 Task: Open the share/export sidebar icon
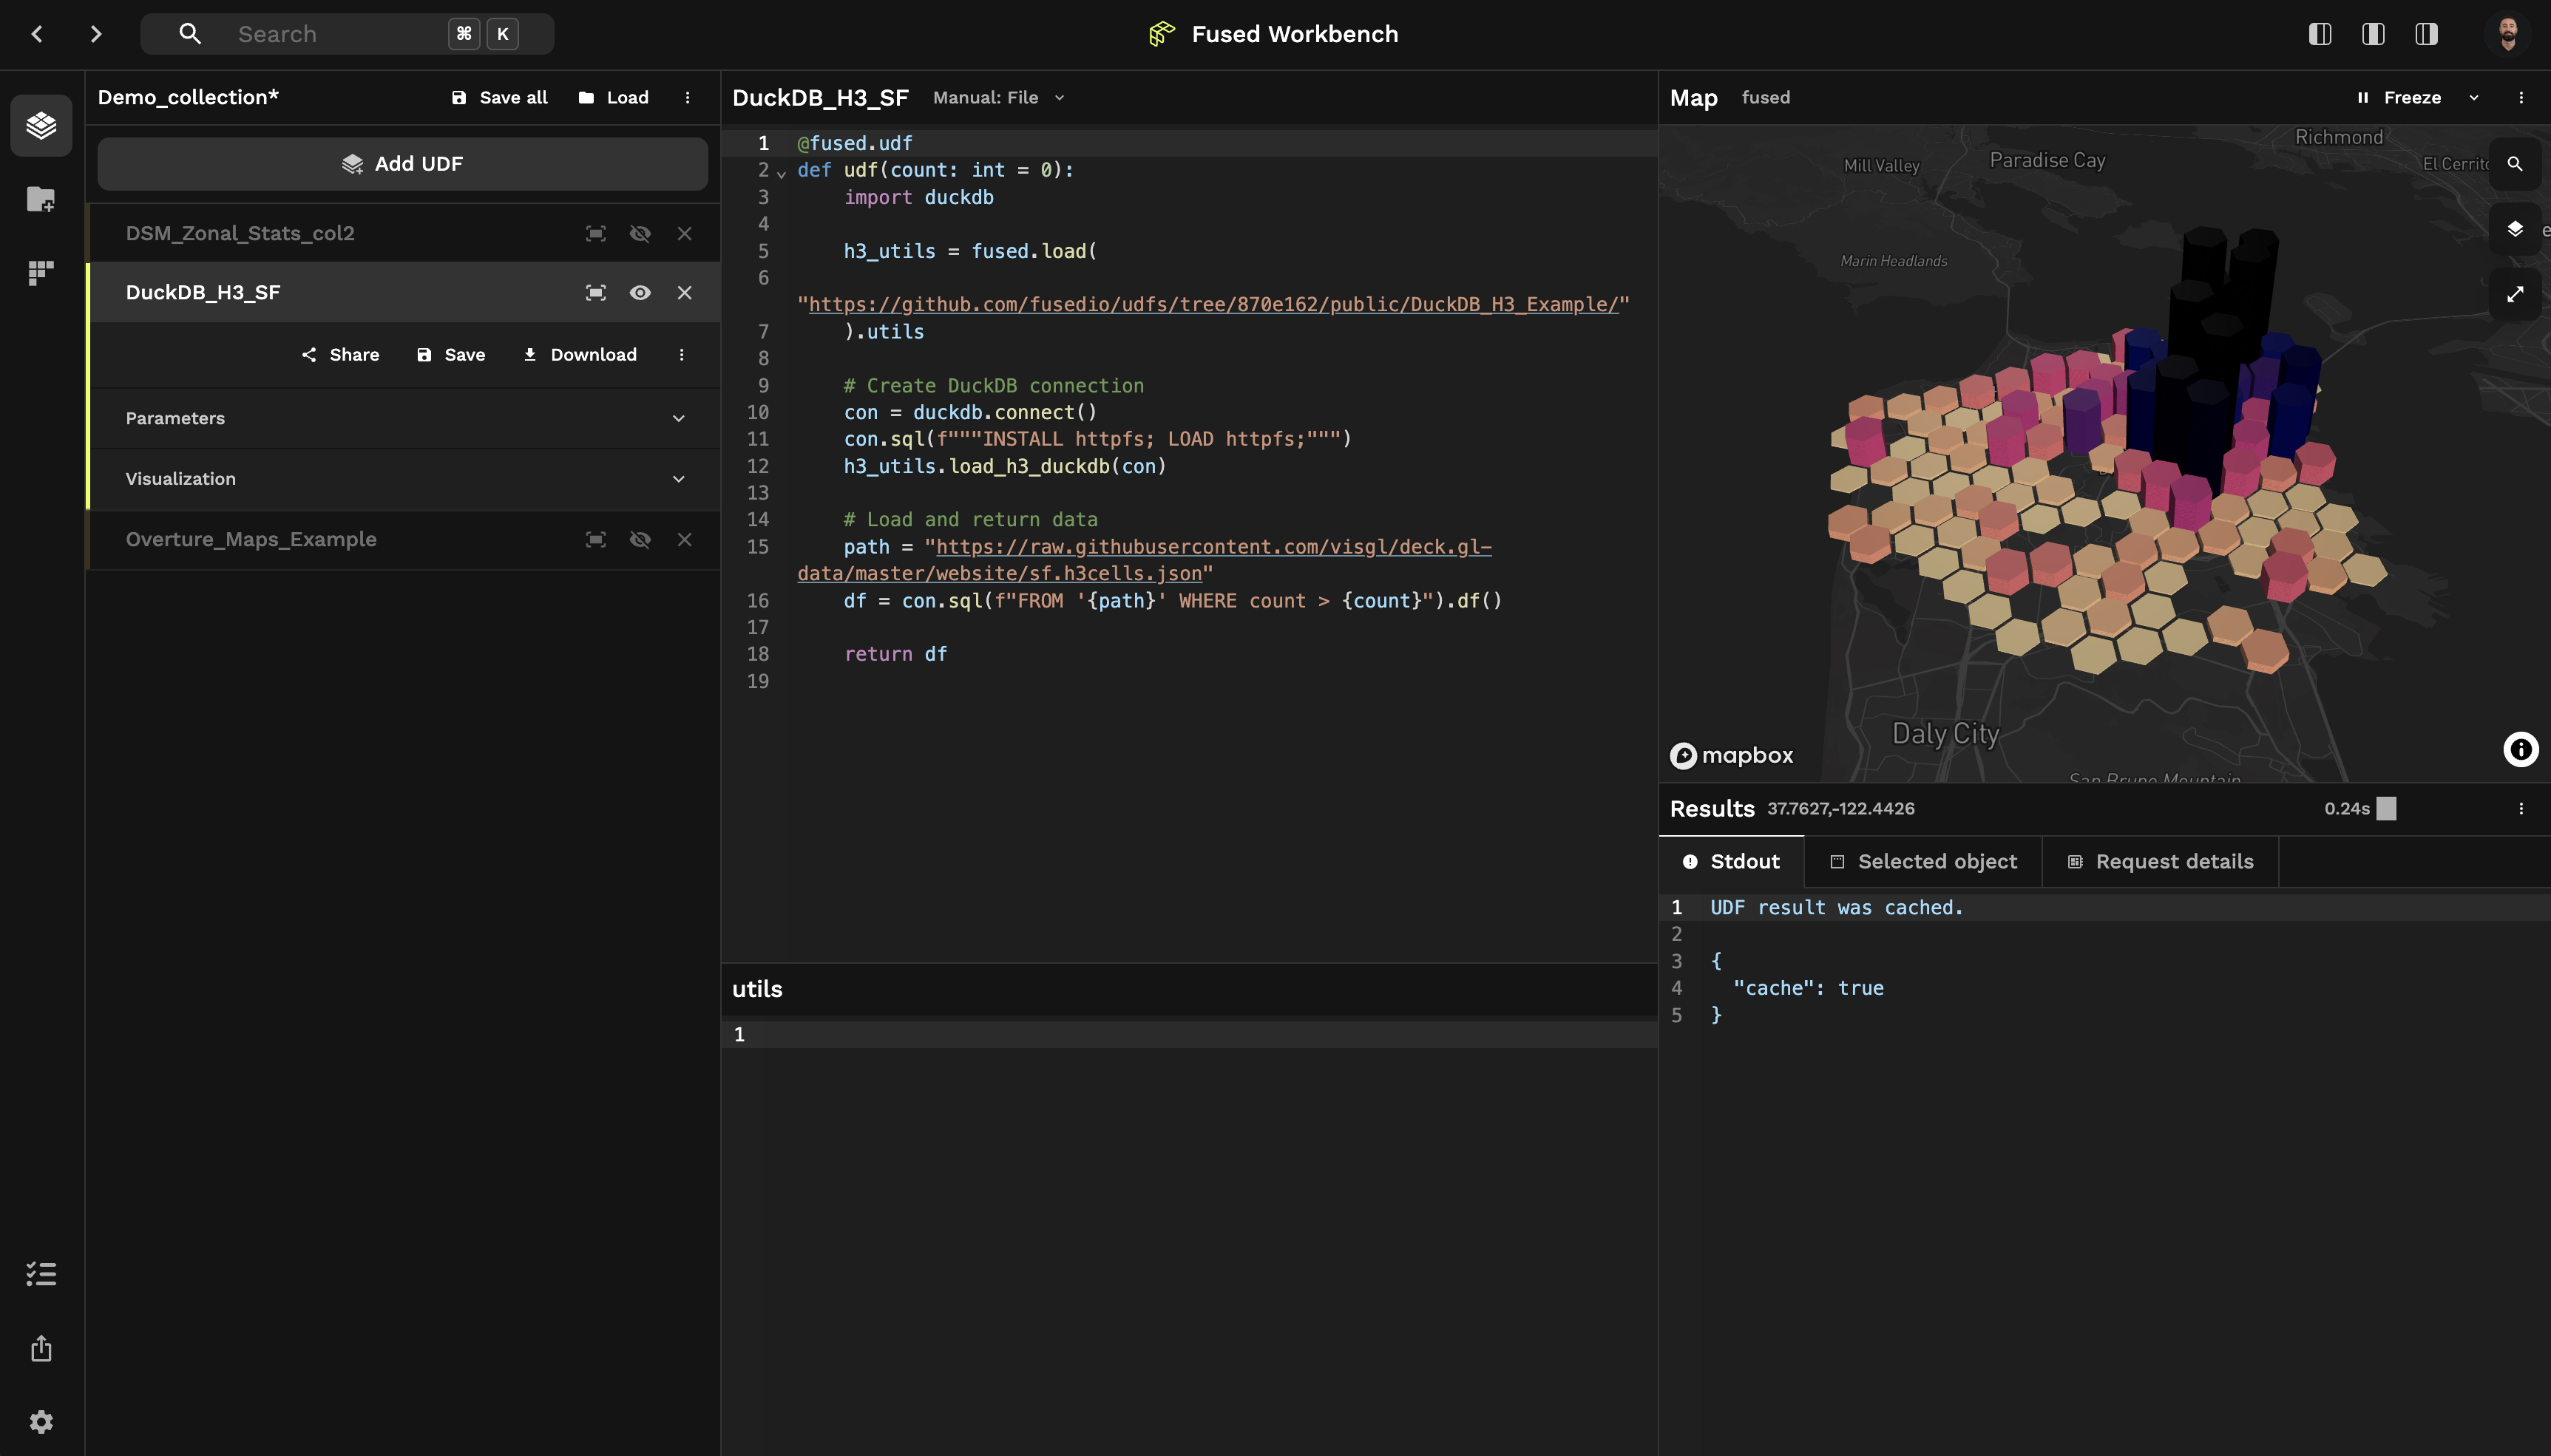[x=41, y=1348]
